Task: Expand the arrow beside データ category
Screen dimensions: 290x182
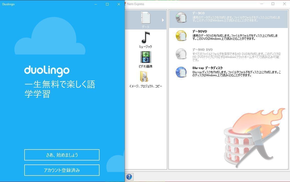Action: tap(163, 20)
